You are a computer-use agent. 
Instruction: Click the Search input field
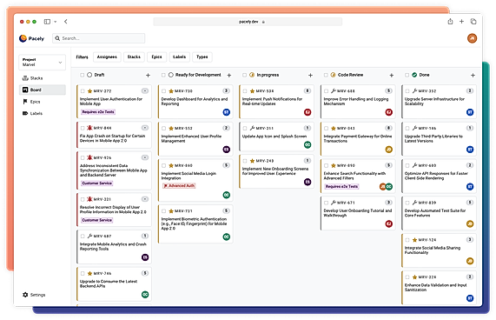click(99, 38)
